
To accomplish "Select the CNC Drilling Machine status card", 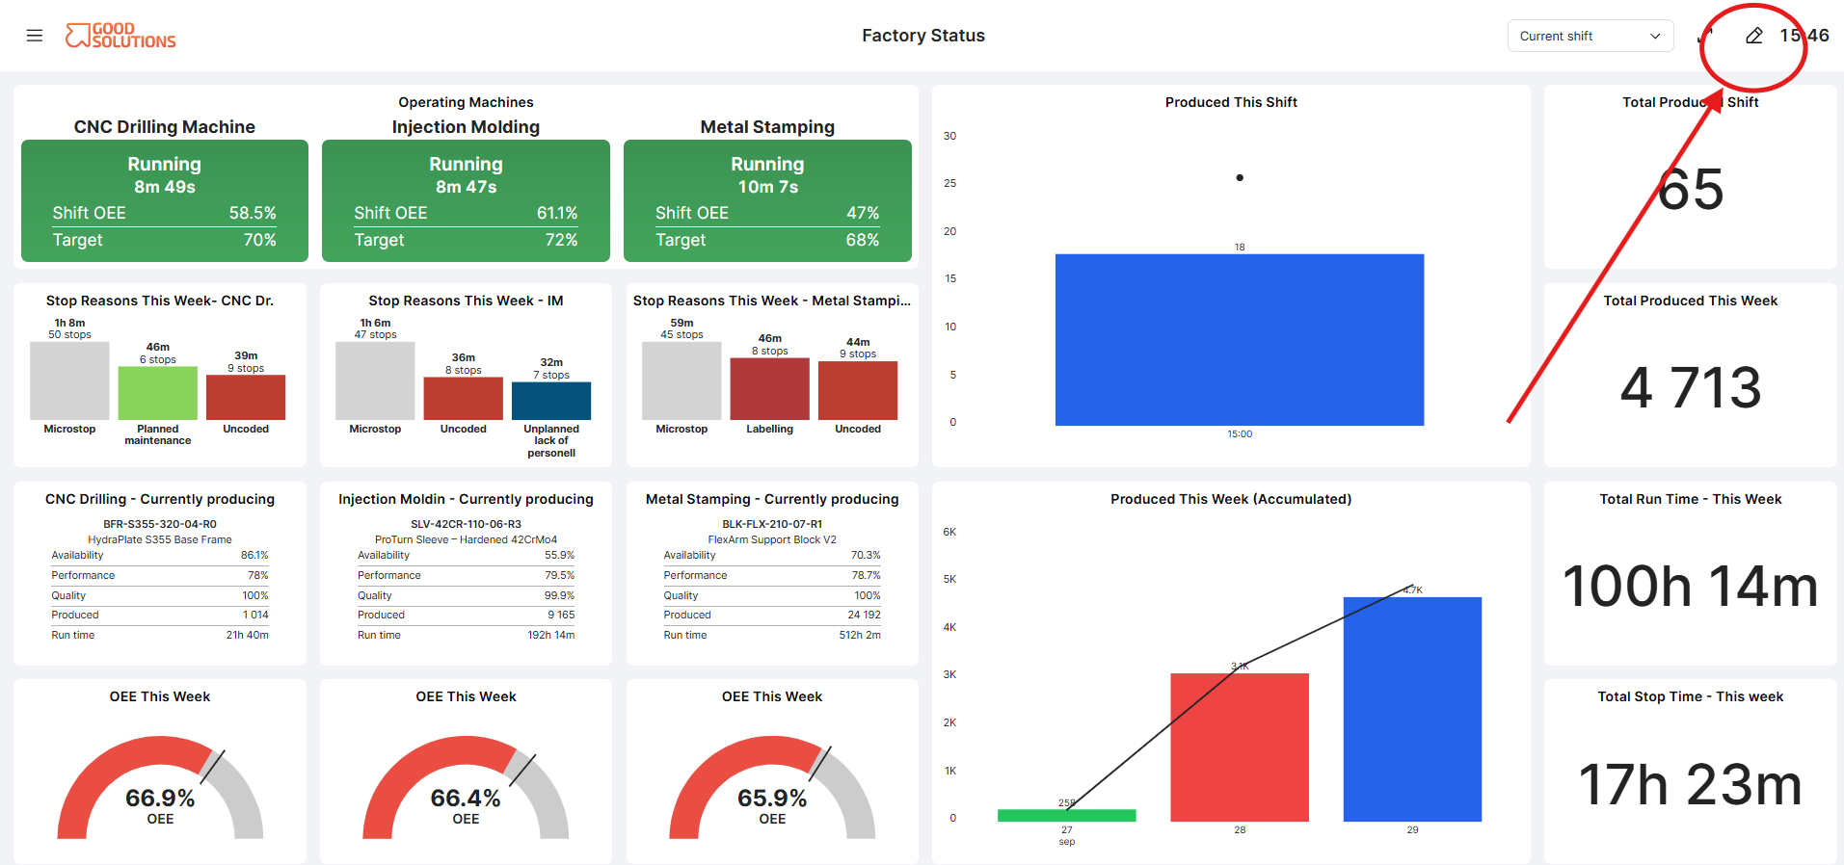I will [x=165, y=200].
